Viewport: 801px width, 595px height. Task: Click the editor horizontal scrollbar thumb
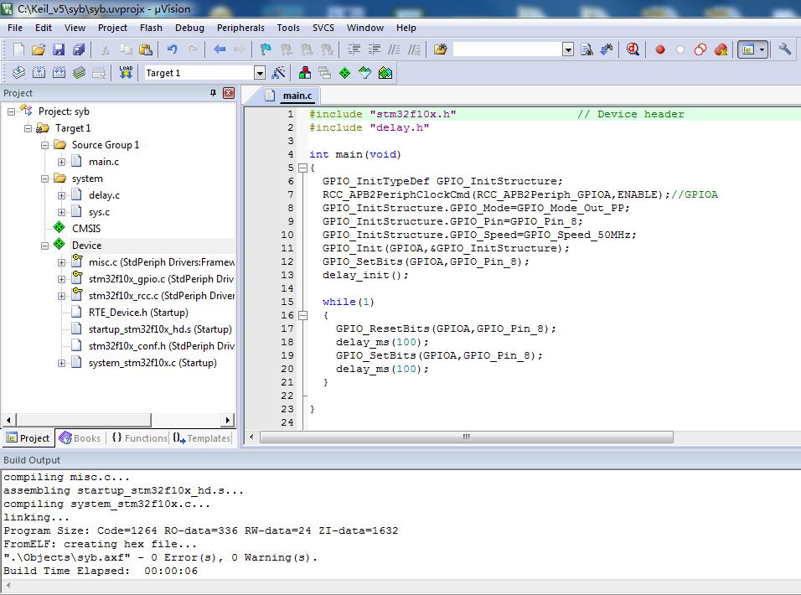(467, 437)
